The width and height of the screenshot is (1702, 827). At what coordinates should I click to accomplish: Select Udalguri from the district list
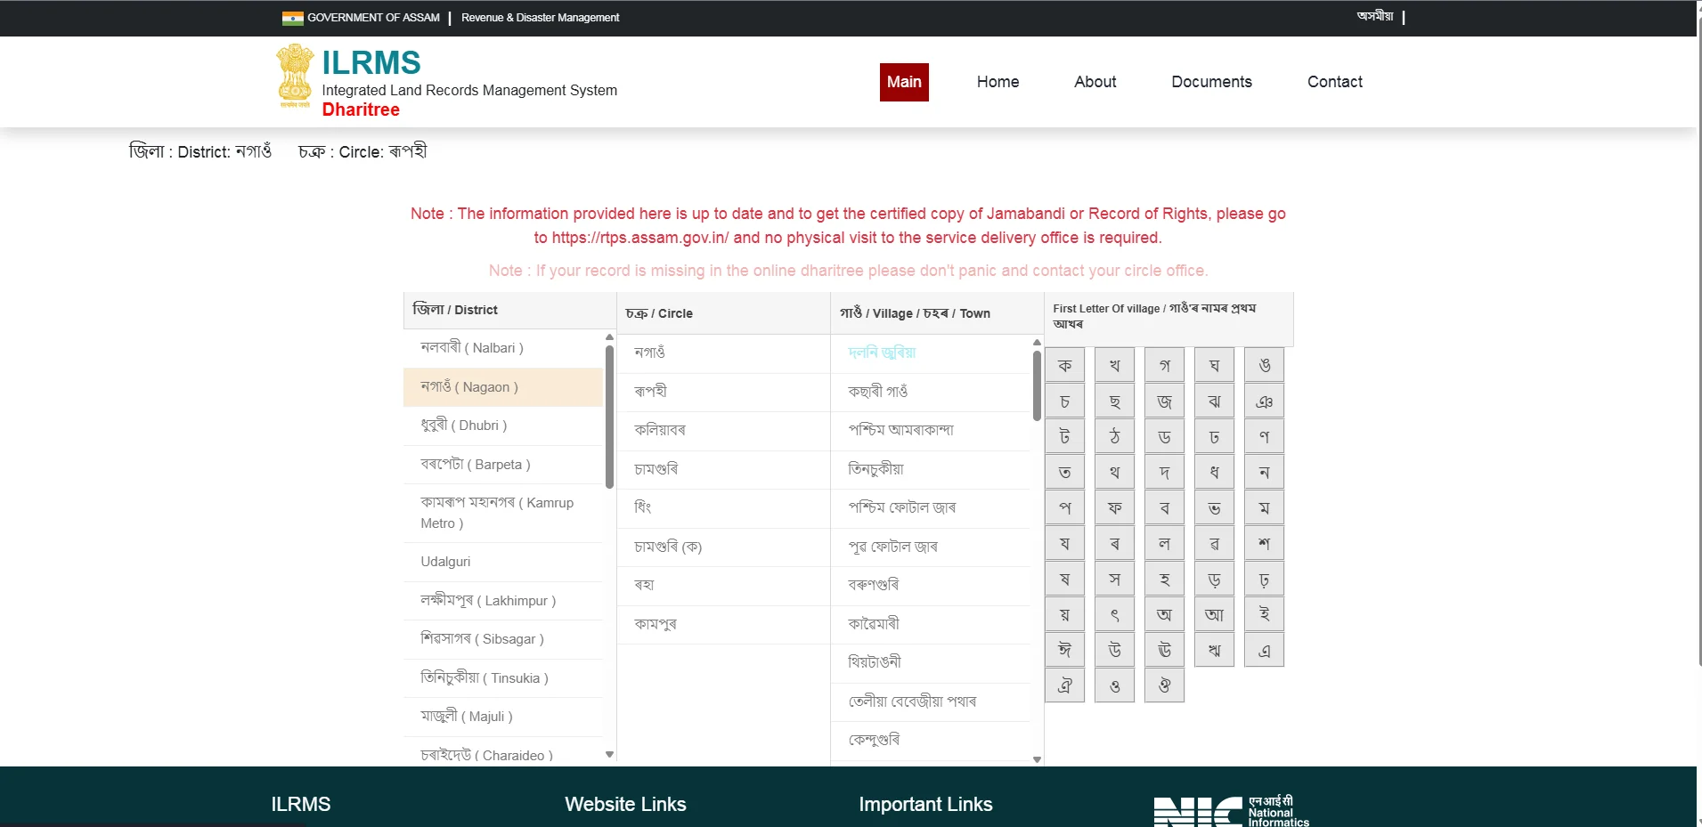[x=448, y=561]
